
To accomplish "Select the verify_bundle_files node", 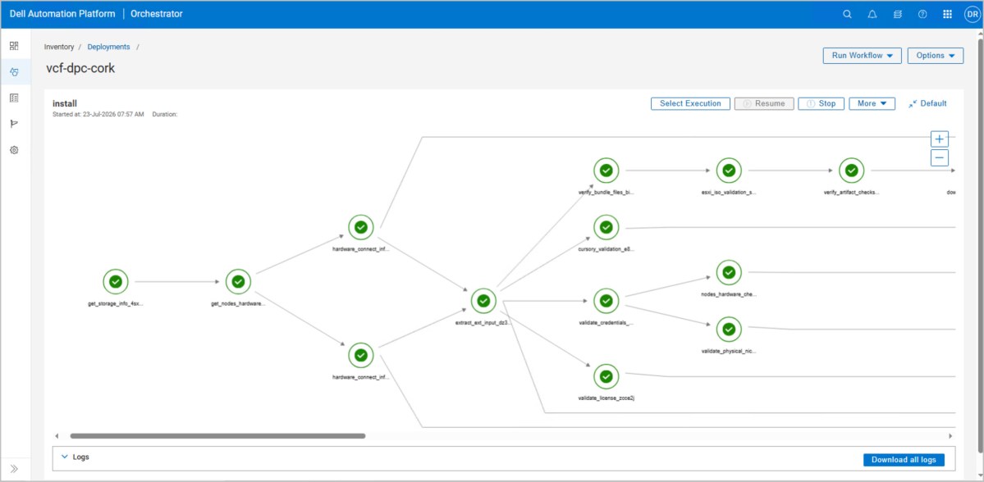I will (x=606, y=171).
